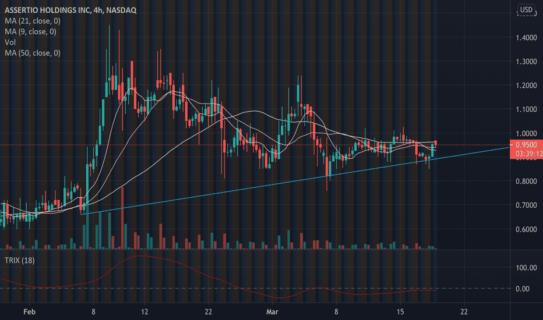Select the MA (9, close, 0) indicator label
This screenshot has height=320, width=543.
(x=30, y=31)
